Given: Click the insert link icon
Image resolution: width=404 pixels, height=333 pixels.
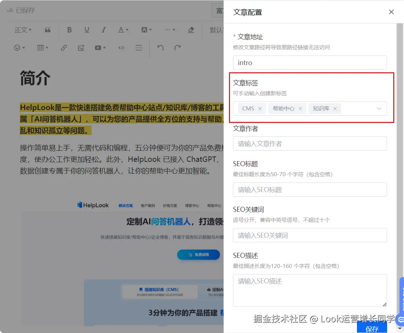Looking at the screenshot, I should pos(64,48).
